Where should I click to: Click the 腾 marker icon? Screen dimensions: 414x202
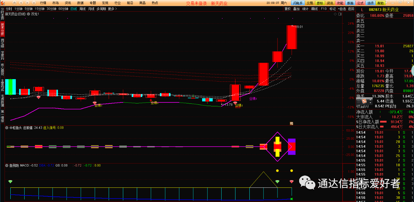click(x=291, y=123)
